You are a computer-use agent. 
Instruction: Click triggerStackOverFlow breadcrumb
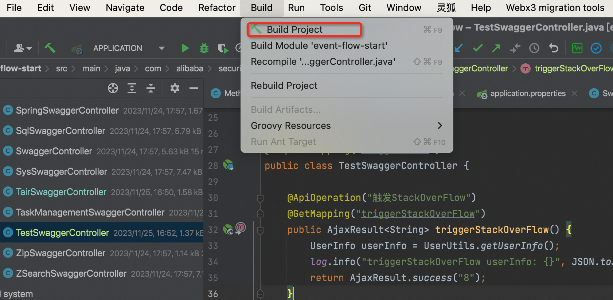574,68
